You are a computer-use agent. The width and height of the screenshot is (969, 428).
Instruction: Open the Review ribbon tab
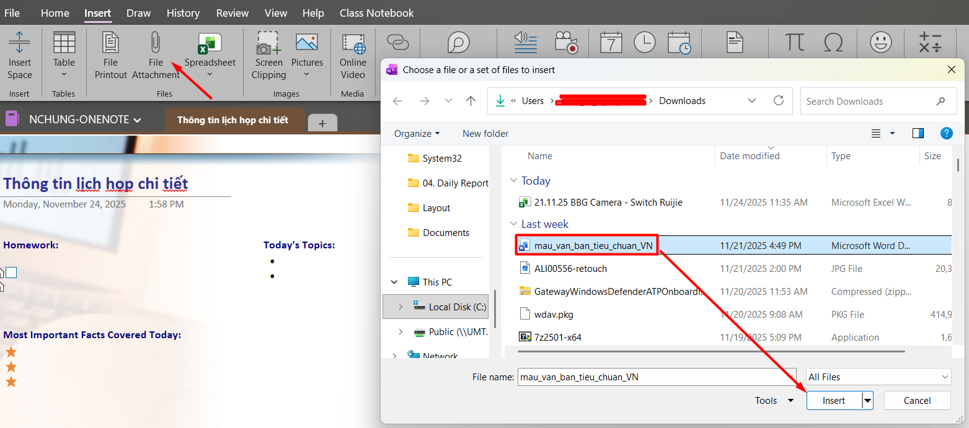click(x=232, y=13)
